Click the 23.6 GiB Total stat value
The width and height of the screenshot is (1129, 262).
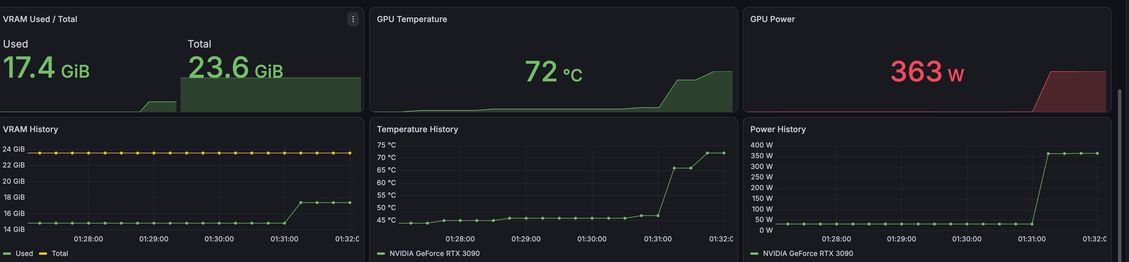(x=235, y=68)
